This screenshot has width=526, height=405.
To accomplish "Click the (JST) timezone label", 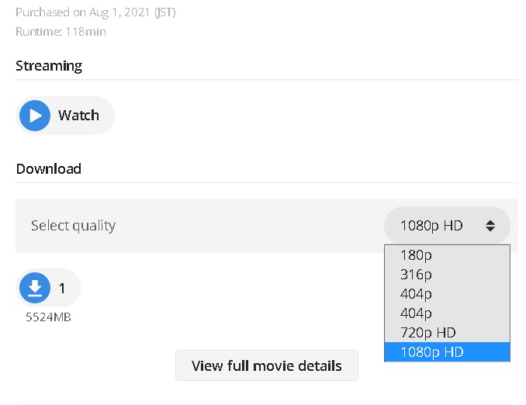I will (x=165, y=12).
